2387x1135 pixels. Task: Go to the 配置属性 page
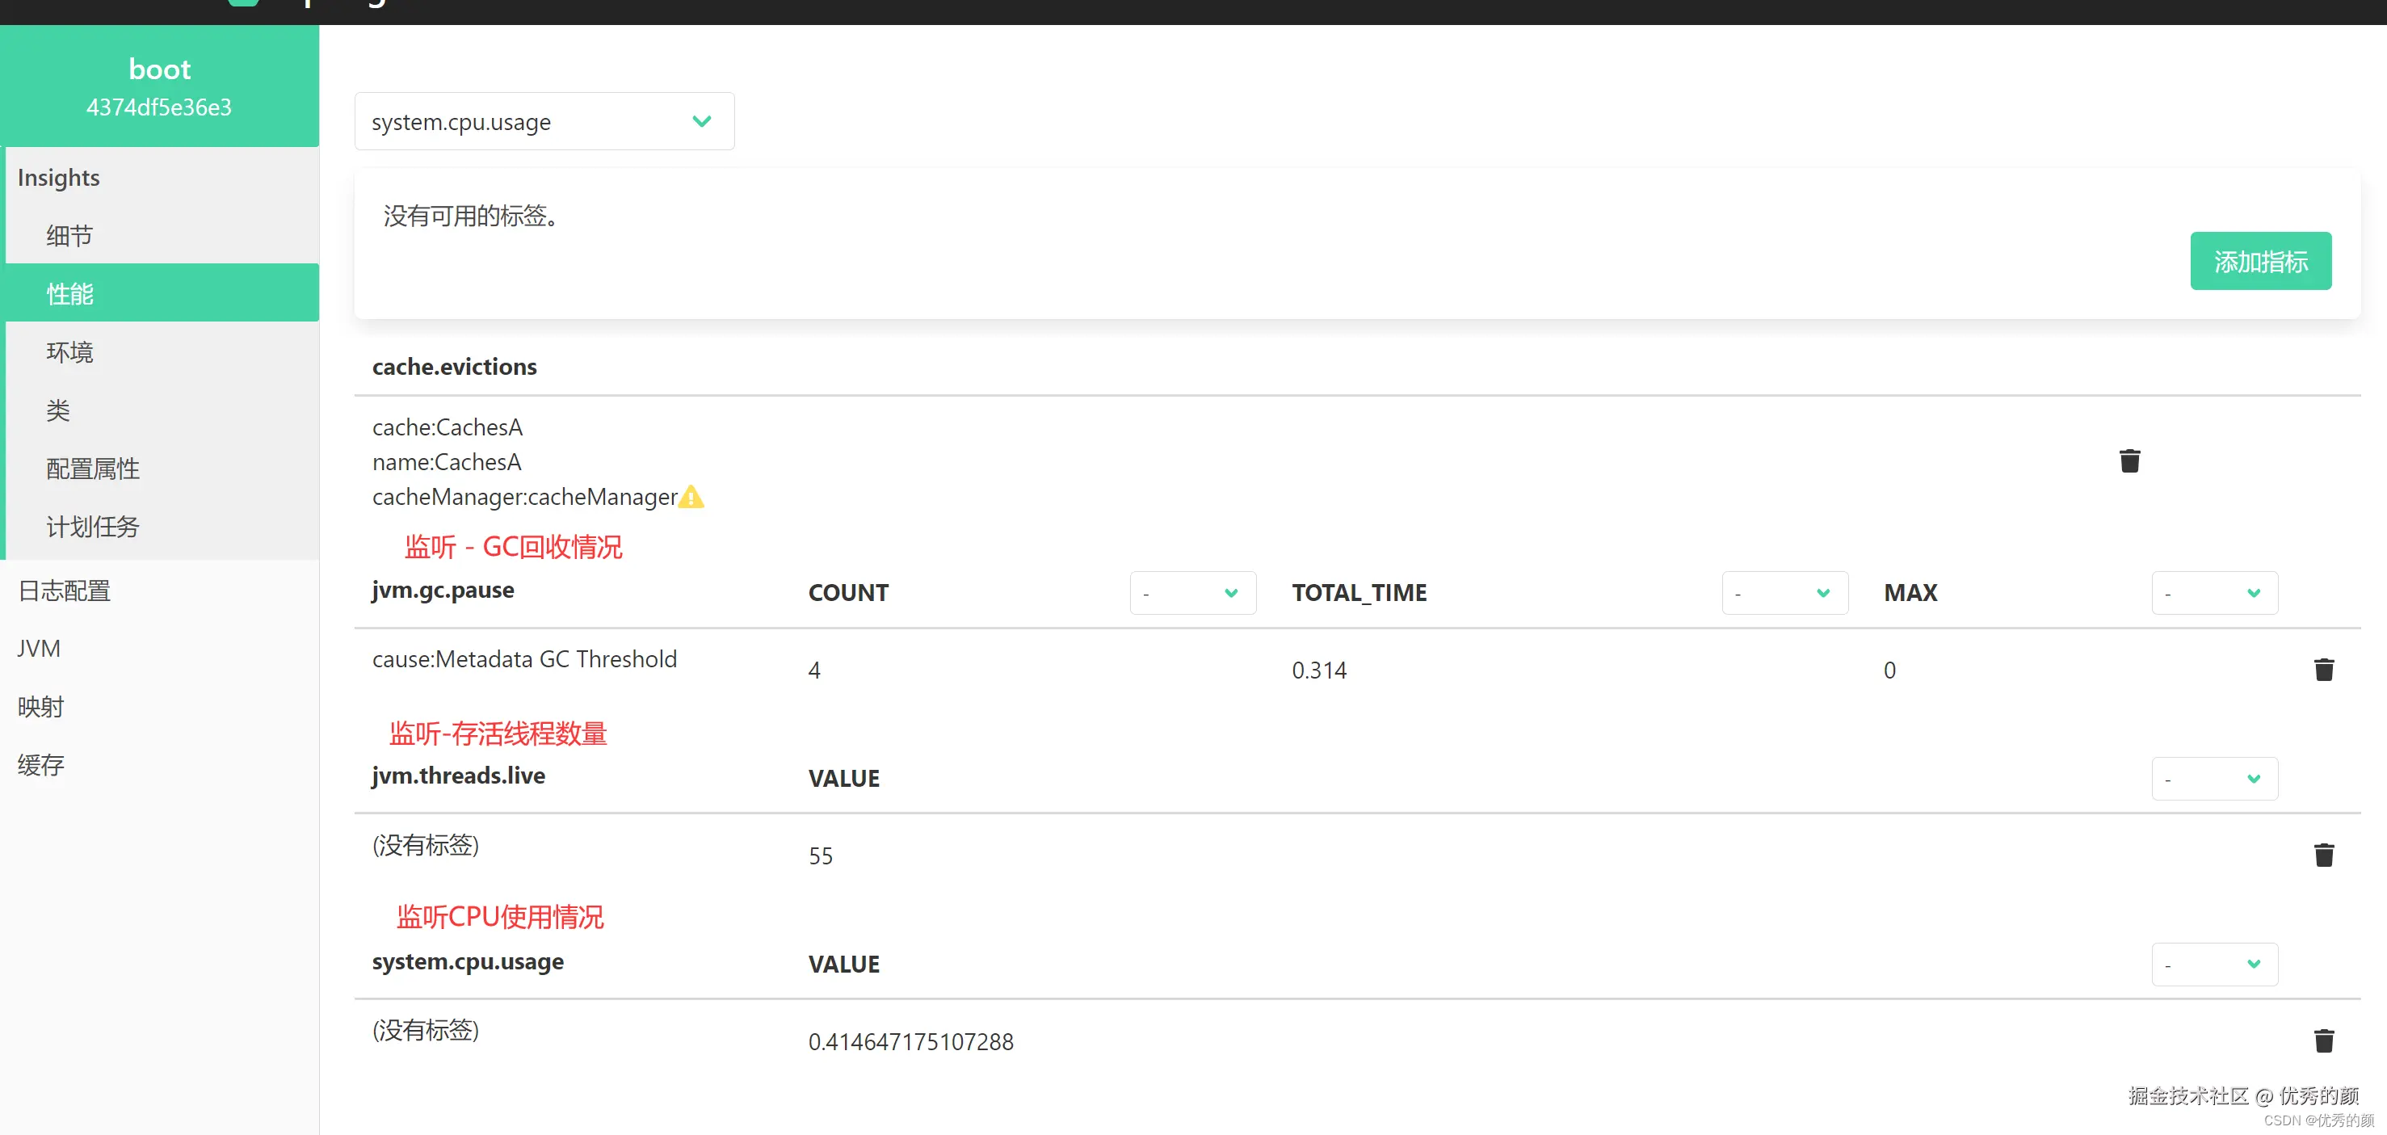point(93,469)
